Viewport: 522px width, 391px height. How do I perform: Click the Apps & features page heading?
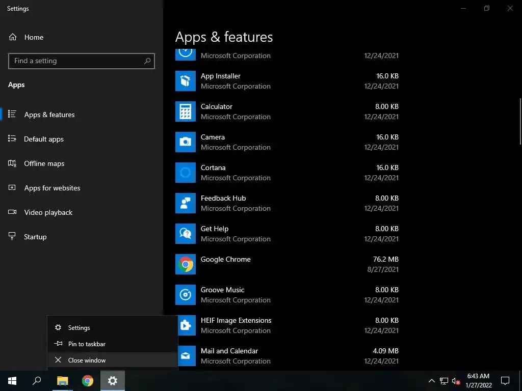coord(224,37)
